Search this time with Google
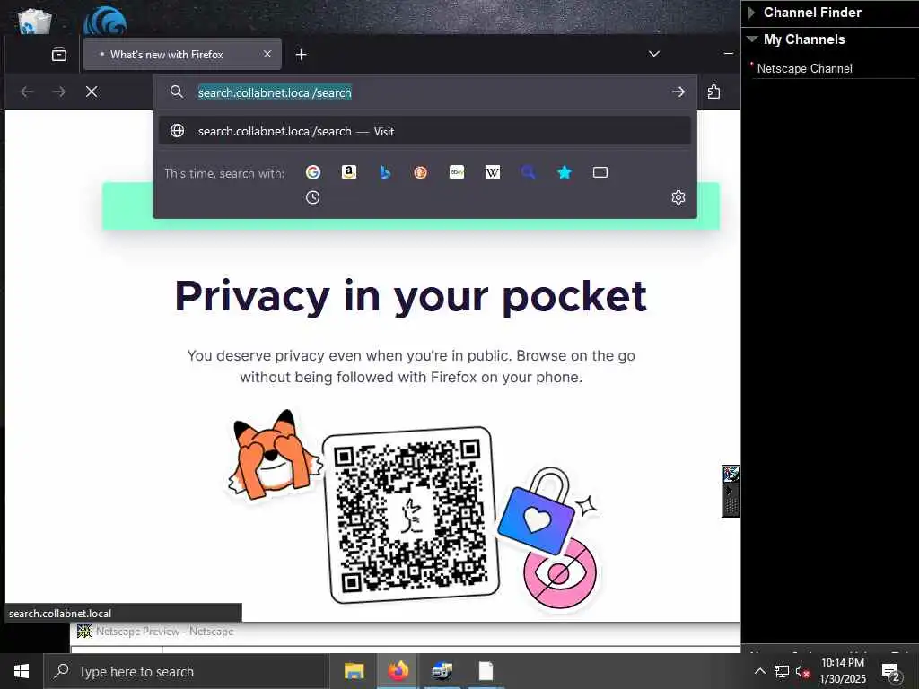This screenshot has width=919, height=689. click(x=313, y=172)
